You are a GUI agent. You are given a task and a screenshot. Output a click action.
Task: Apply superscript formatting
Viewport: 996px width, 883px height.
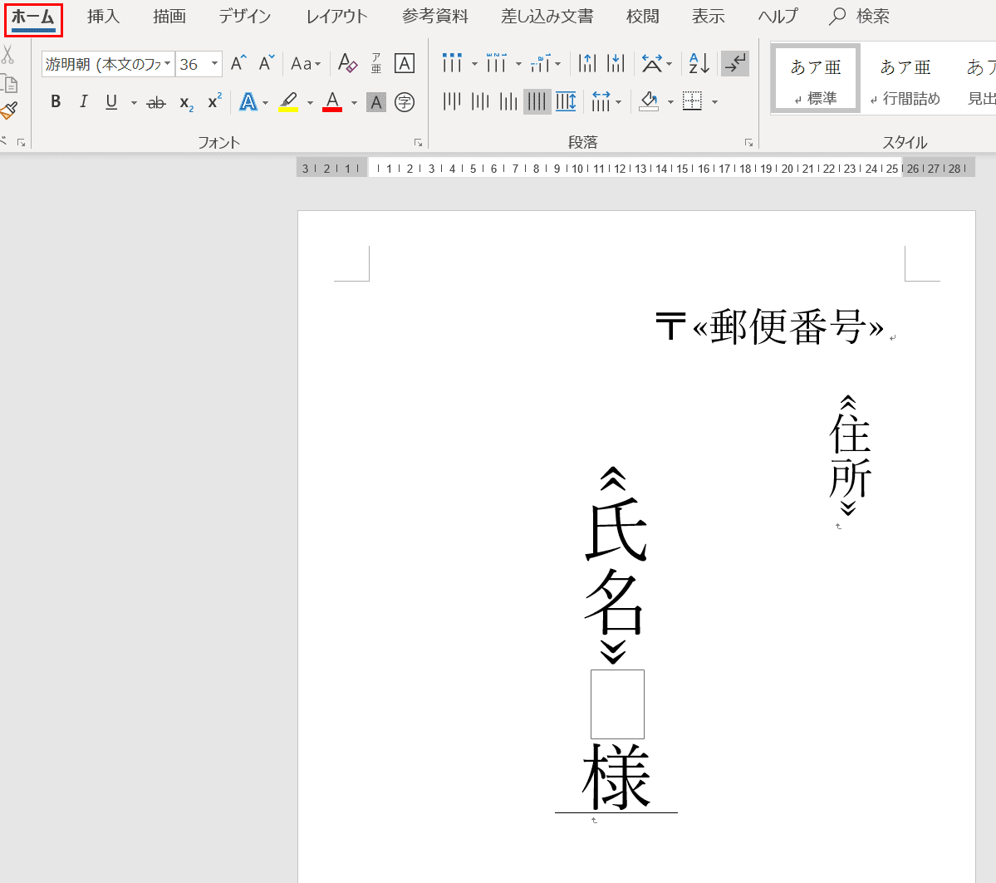click(214, 101)
